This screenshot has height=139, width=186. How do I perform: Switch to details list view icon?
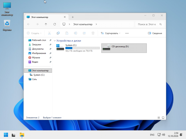[159, 118]
